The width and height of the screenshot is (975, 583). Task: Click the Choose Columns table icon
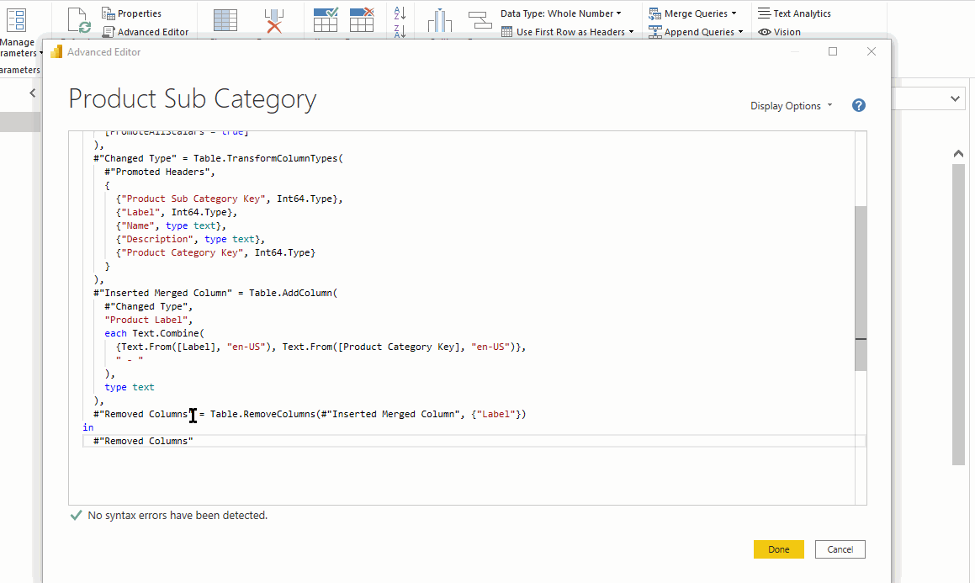pos(225,20)
